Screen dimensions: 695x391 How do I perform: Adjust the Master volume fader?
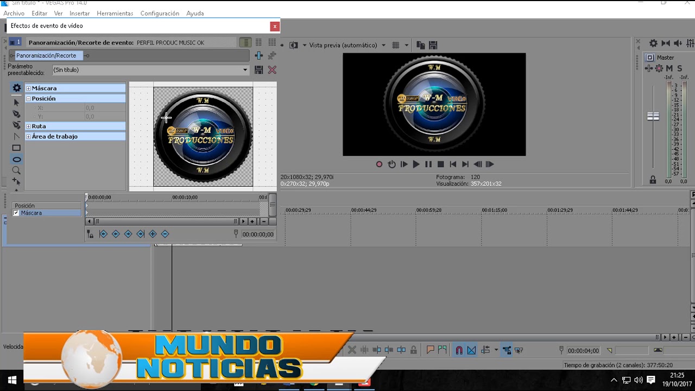tap(653, 116)
